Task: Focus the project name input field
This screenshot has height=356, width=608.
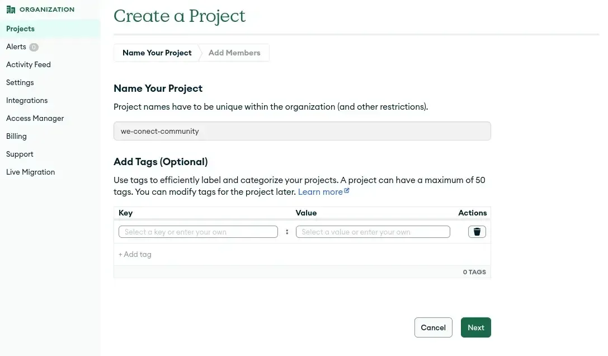Action: pyautogui.click(x=302, y=131)
